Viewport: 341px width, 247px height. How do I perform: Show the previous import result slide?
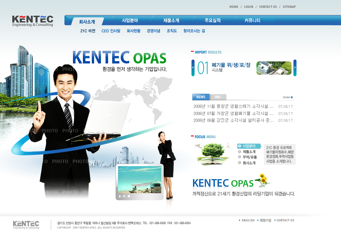click(x=193, y=68)
